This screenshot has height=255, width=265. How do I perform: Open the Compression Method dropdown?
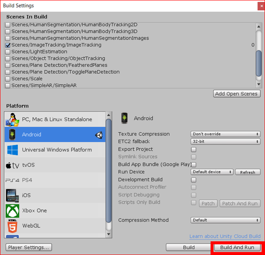[225, 220]
